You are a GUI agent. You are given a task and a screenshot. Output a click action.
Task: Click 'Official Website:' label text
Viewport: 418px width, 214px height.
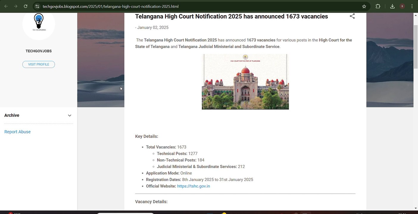(x=161, y=186)
